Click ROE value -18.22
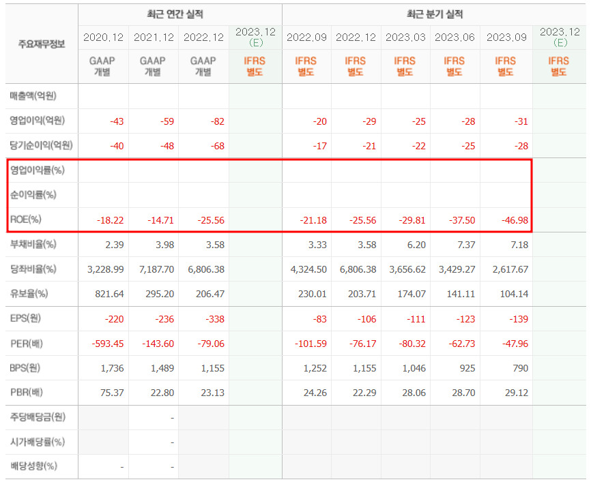Screen dimensions: 591x484 (x=110, y=221)
